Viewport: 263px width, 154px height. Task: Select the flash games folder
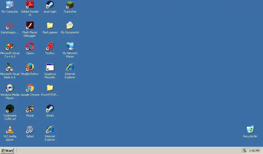tap(50, 25)
